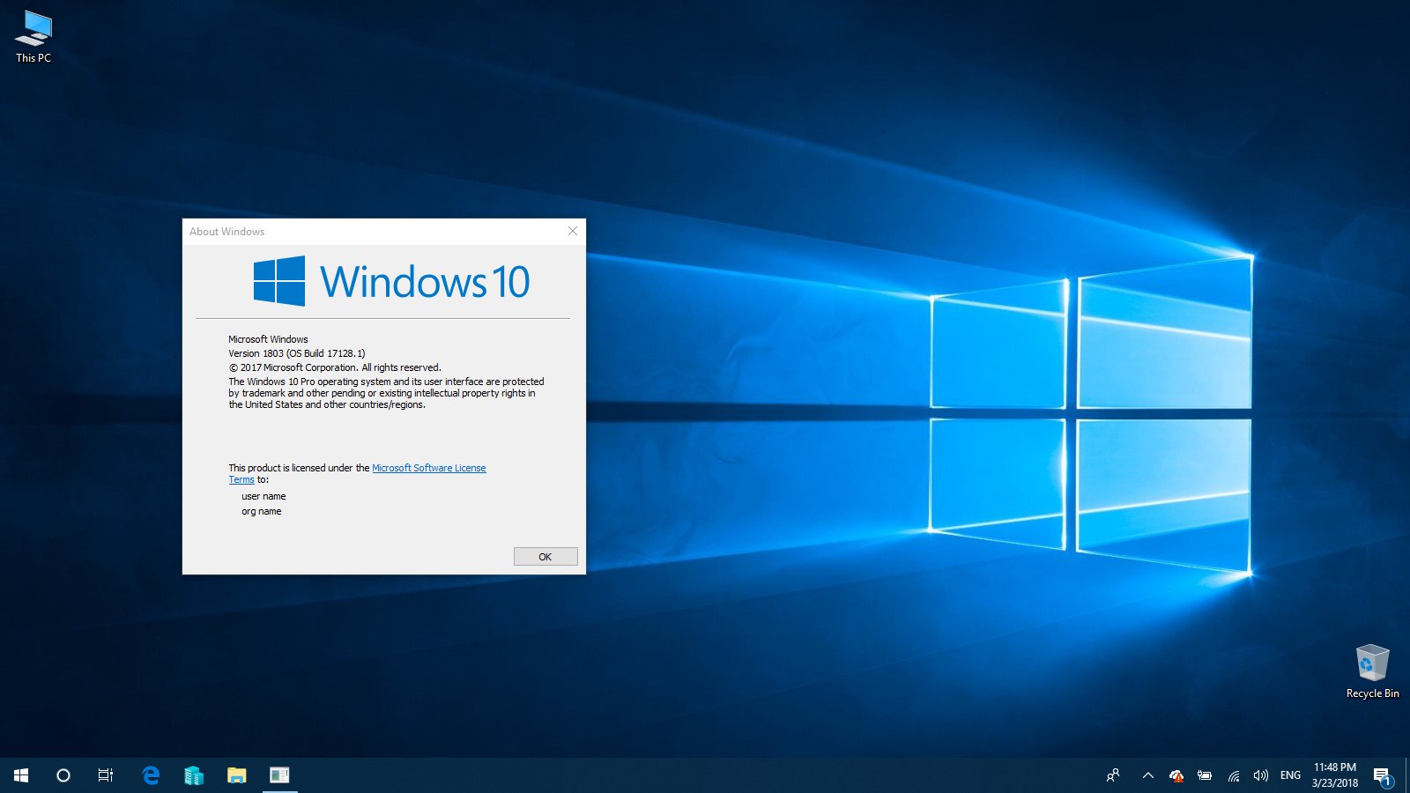Close the About Windows dialog
1410x793 pixels.
click(573, 231)
